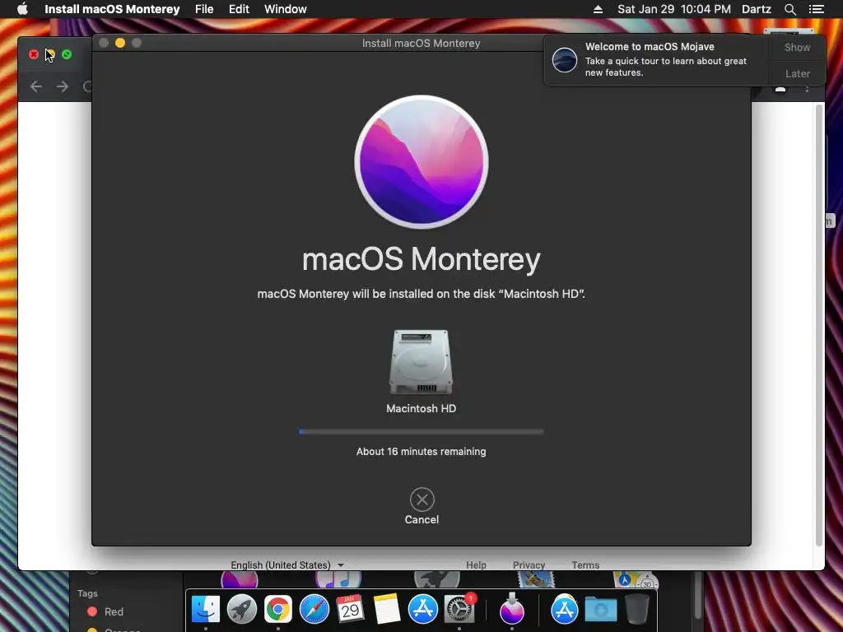Click the browser window's vertical scrollbar
Viewport: 843px width, 632px height.
pos(819,325)
